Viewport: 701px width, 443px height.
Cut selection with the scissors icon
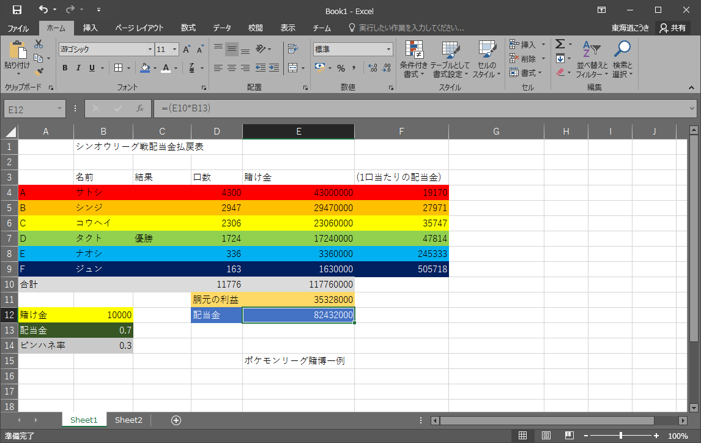coord(39,44)
